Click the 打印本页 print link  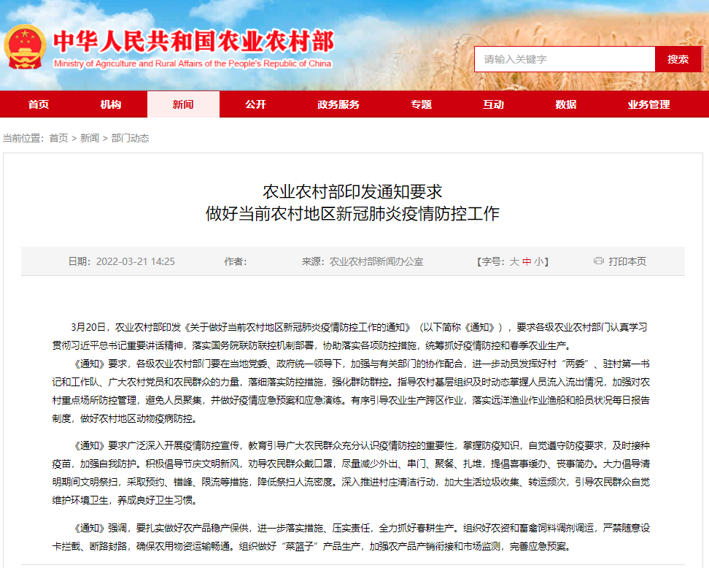coord(627,261)
